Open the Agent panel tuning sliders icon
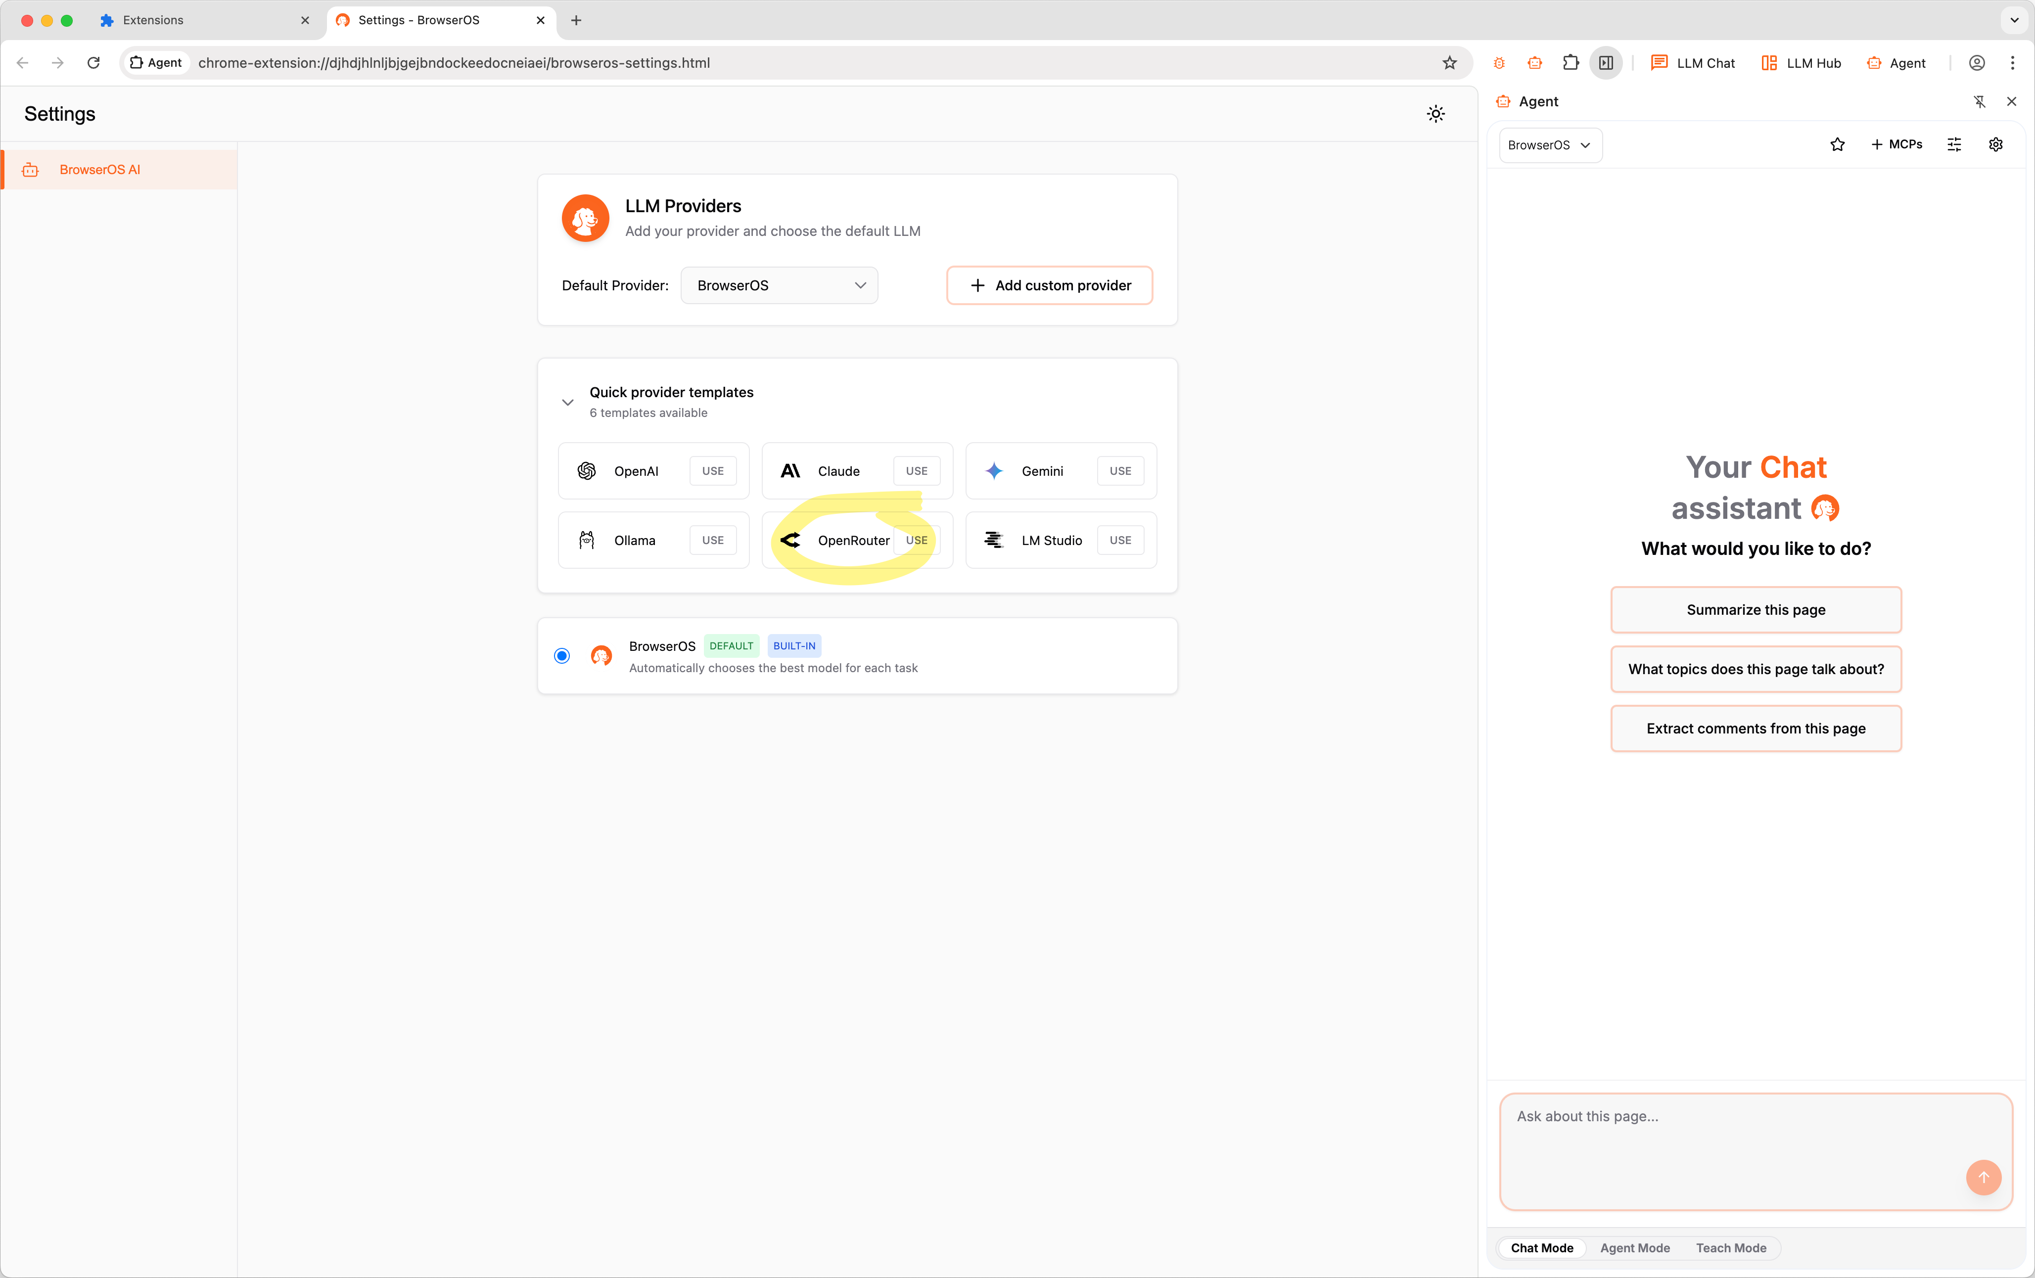The image size is (2035, 1278). (x=1954, y=144)
